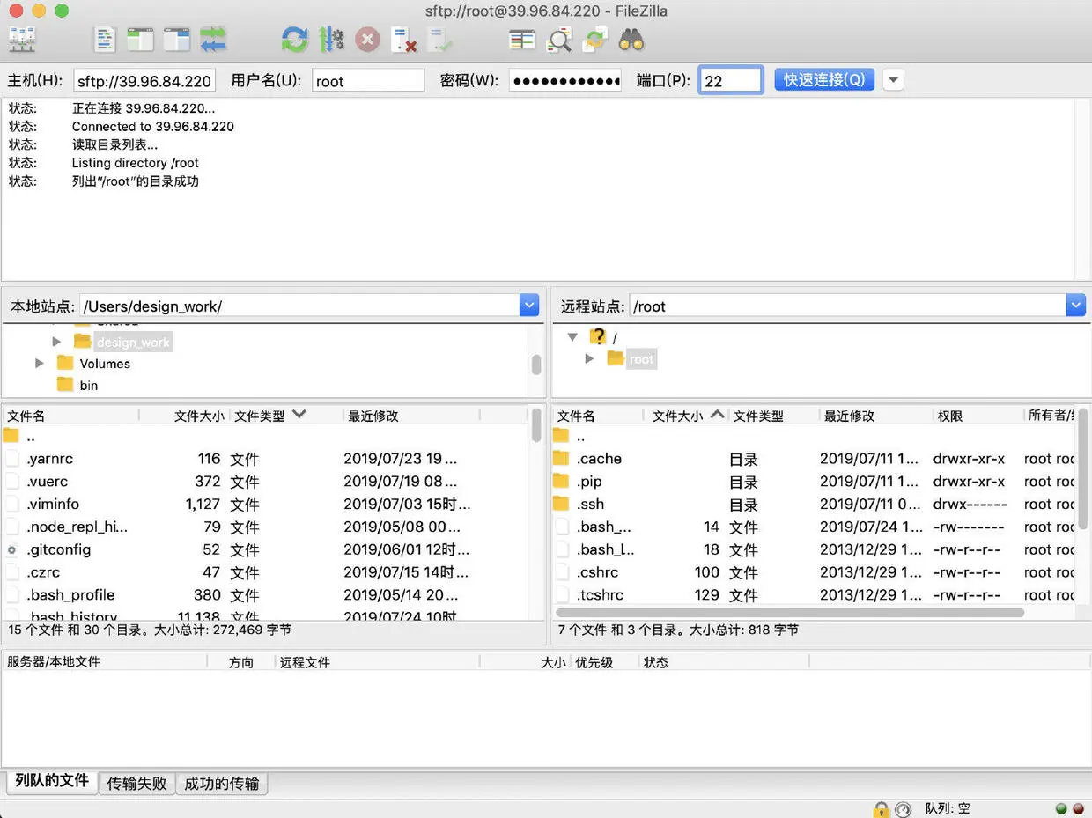
Task: Click the 用户名 username field
Action: [368, 81]
